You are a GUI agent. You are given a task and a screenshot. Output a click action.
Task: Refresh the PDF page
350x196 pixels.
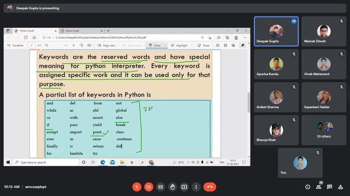tap(26, 38)
